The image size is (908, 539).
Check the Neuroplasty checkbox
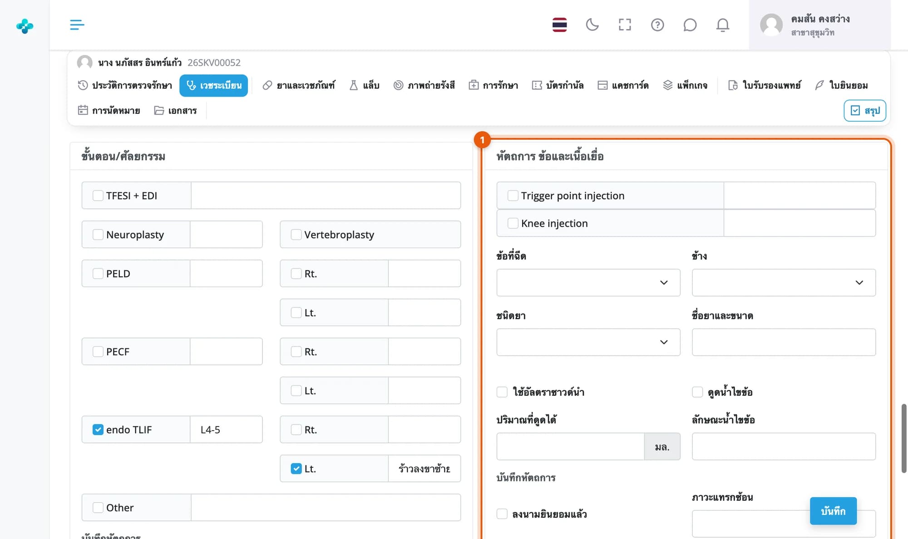(98, 235)
